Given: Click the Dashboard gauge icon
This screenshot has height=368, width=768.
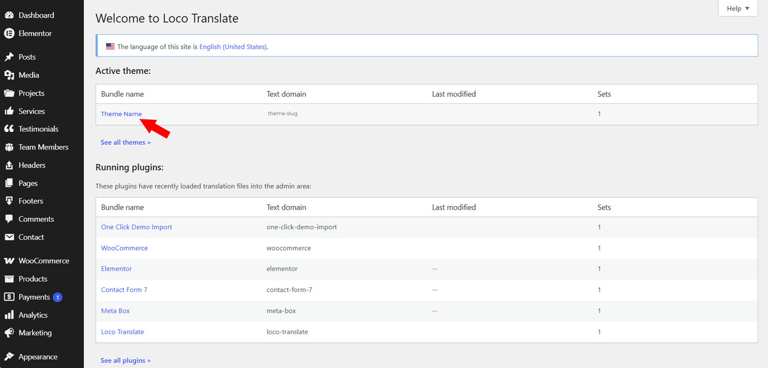Looking at the screenshot, I should [x=9, y=15].
